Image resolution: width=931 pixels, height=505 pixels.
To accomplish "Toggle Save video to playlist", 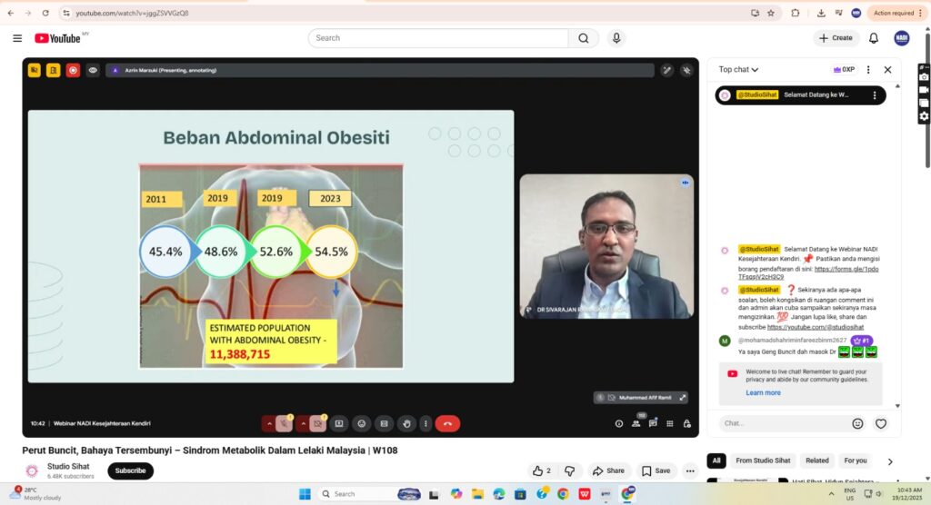I will click(x=656, y=470).
